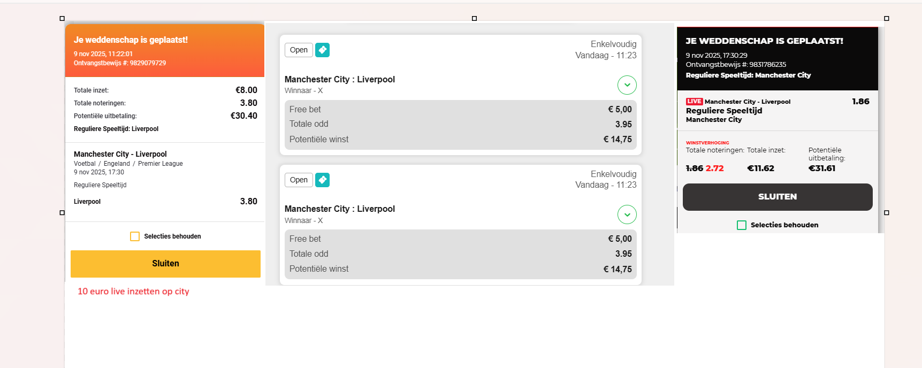Screen dimensions: 922x368
Task: Click the Open status tag on second bet
Action: click(299, 180)
